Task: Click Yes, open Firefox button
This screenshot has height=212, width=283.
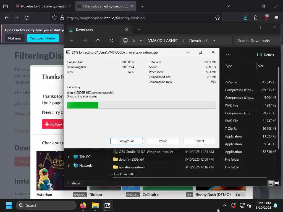Action: pyautogui.click(x=43, y=38)
